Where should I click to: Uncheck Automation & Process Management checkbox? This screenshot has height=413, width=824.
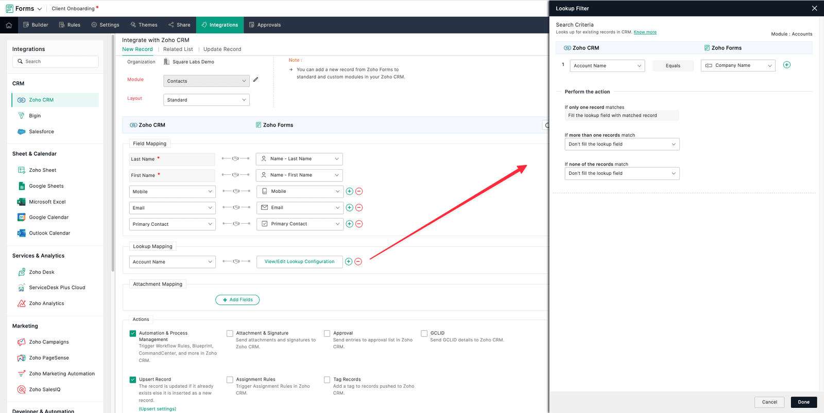(x=133, y=333)
